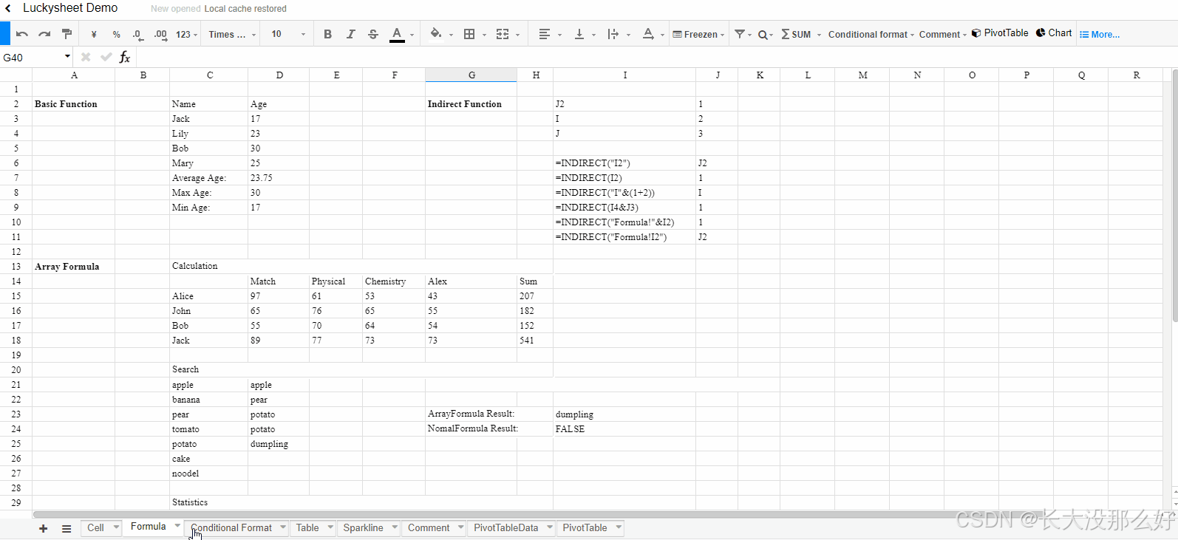Open the find and replace magnifier
The image size is (1178, 540).
coord(762,35)
